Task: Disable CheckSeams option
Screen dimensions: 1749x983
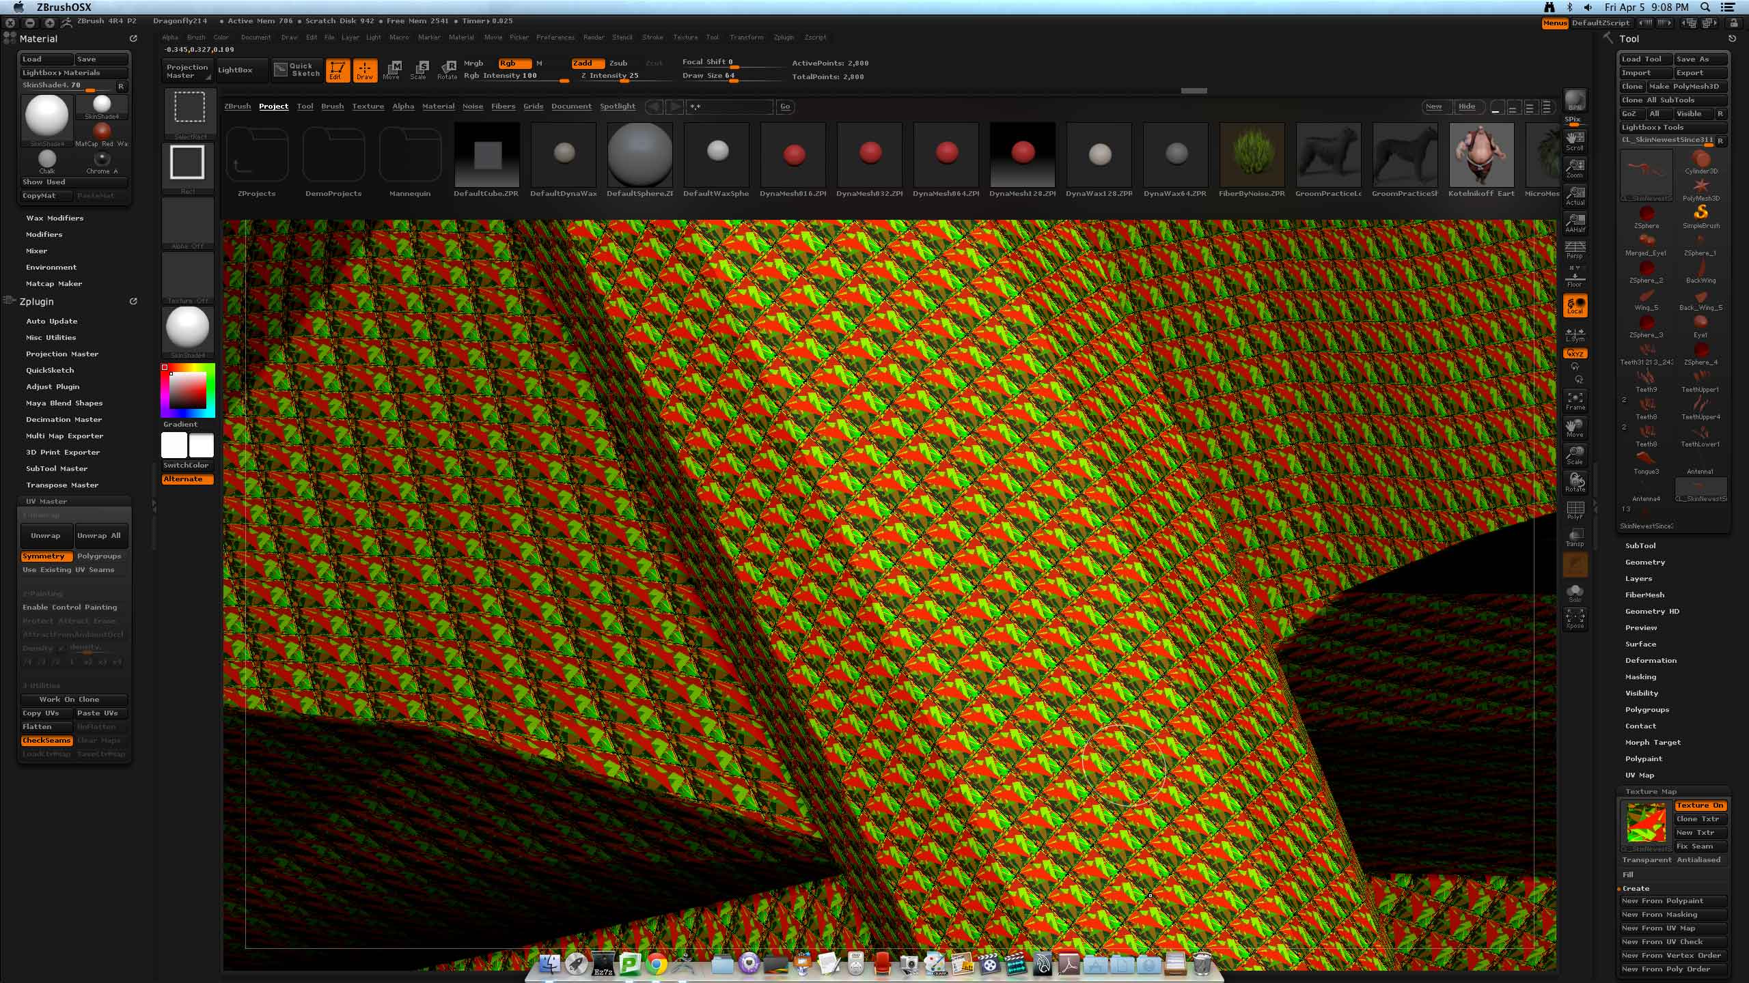Action: (x=46, y=741)
